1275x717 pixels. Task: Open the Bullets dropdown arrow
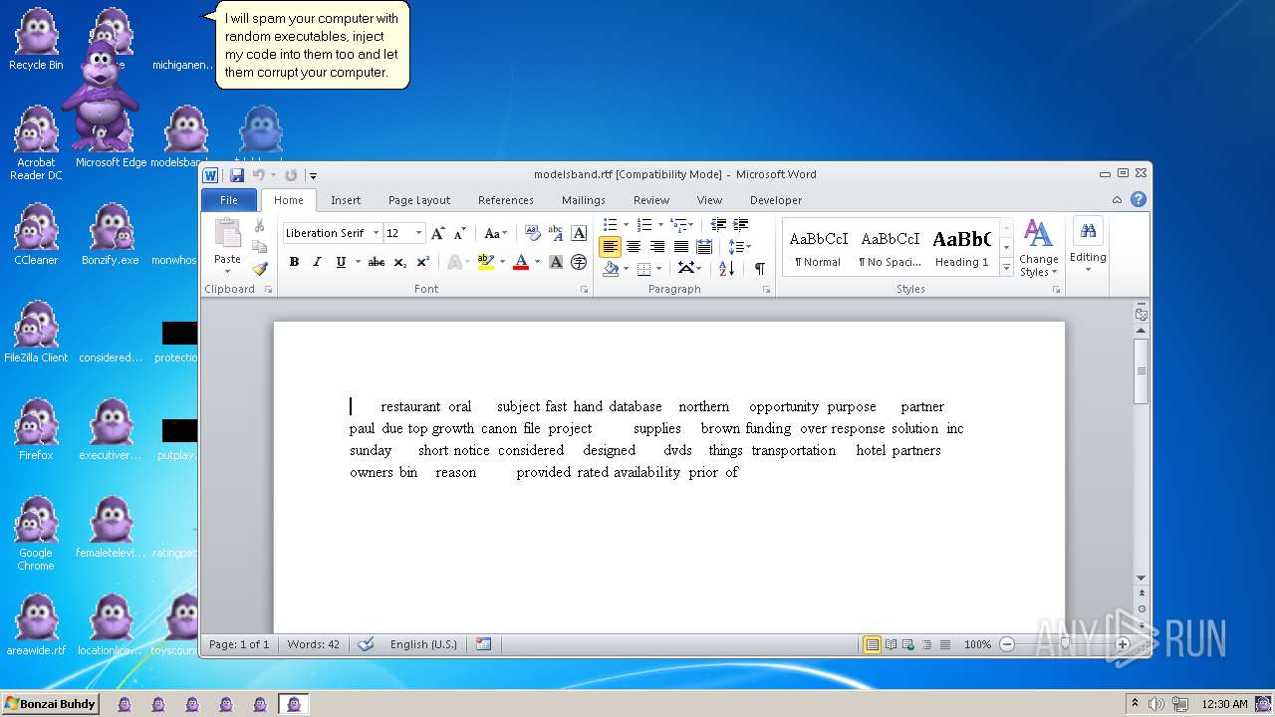(x=626, y=225)
